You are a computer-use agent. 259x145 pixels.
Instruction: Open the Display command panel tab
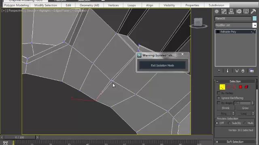tap(246, 11)
